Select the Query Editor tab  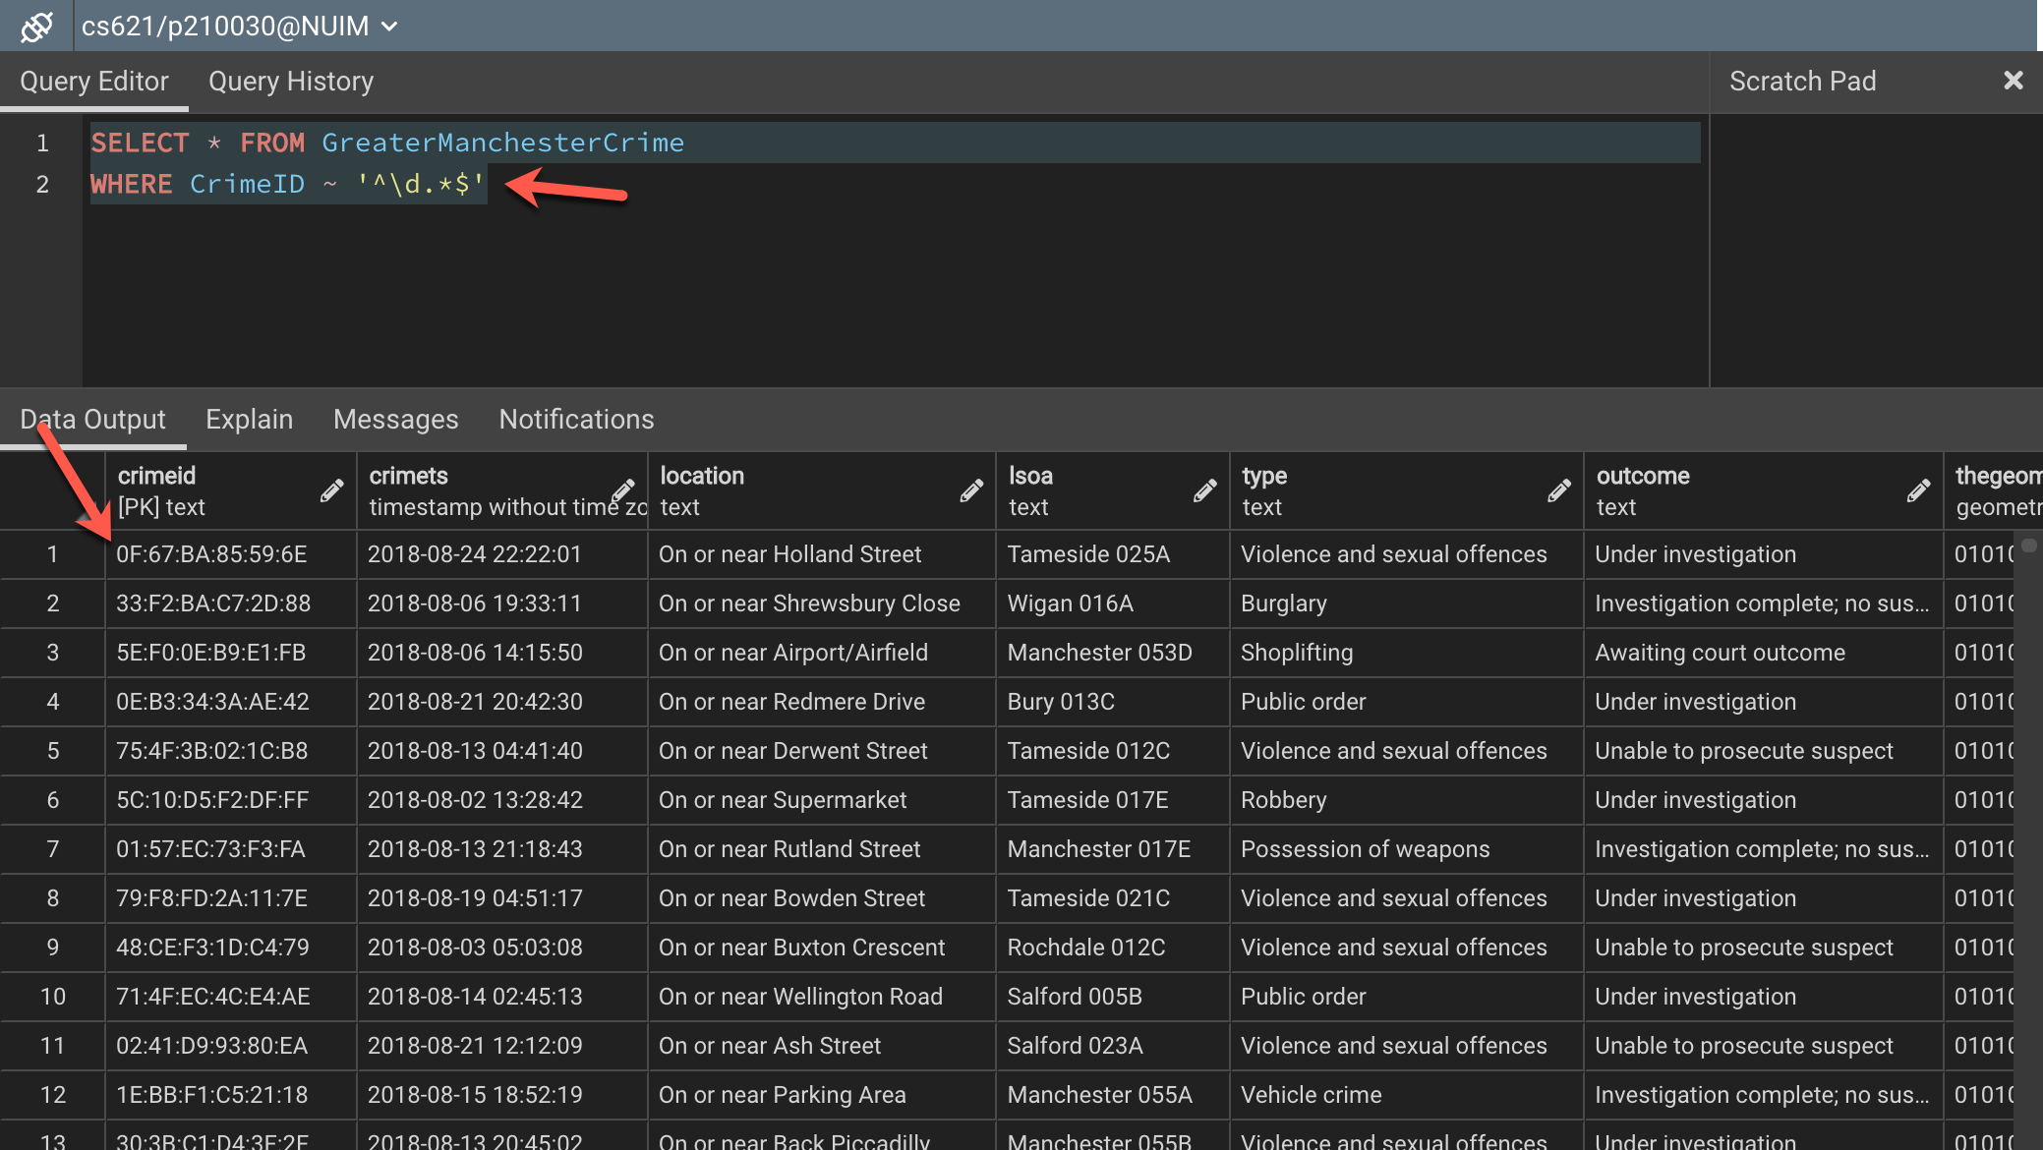pyautogui.click(x=94, y=82)
